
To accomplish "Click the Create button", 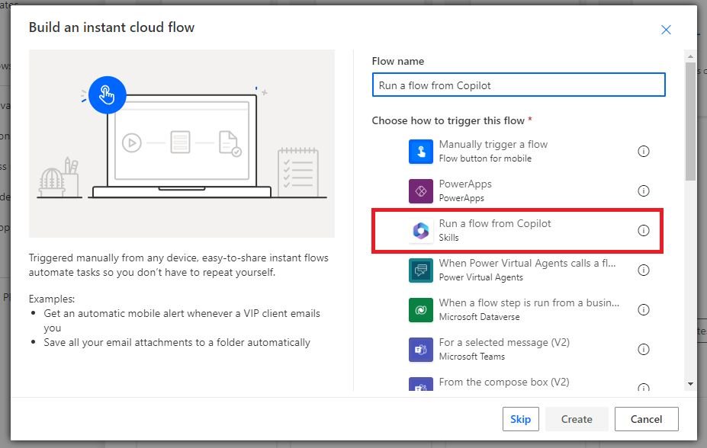I will tap(577, 419).
